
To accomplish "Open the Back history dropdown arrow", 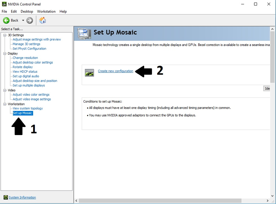I will tap(23, 21).
